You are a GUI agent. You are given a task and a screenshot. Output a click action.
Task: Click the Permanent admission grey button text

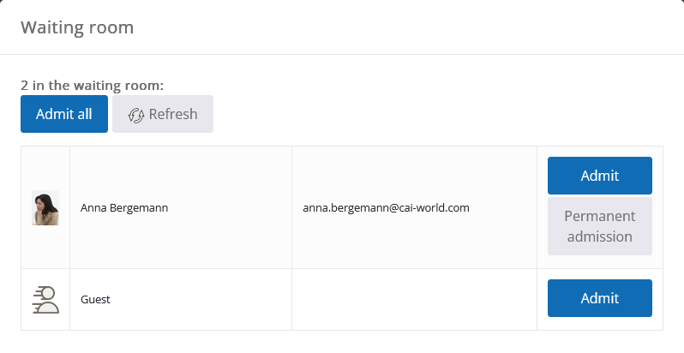point(600,226)
